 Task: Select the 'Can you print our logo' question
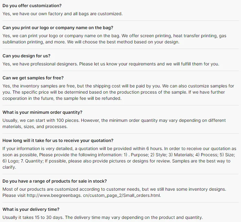coord(58,28)
